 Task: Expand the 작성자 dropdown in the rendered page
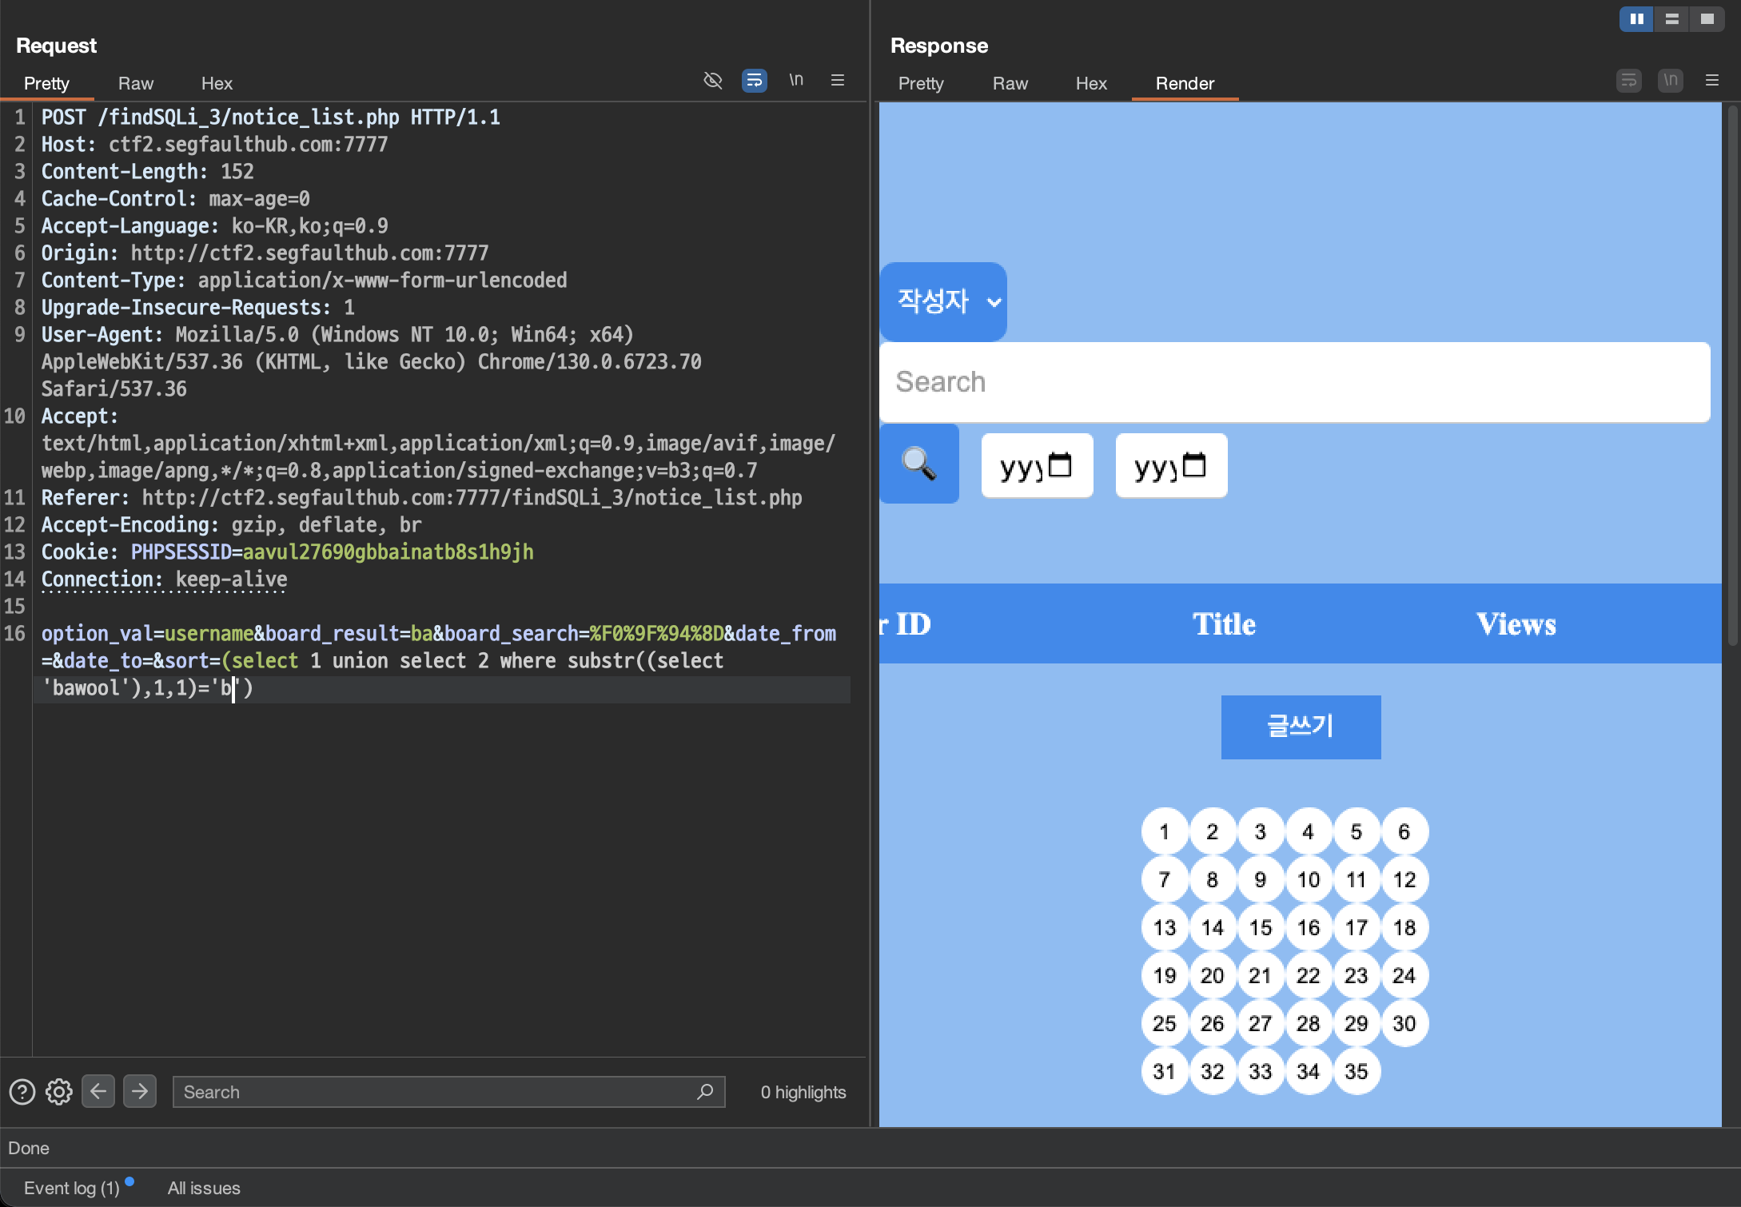pyautogui.click(x=943, y=302)
